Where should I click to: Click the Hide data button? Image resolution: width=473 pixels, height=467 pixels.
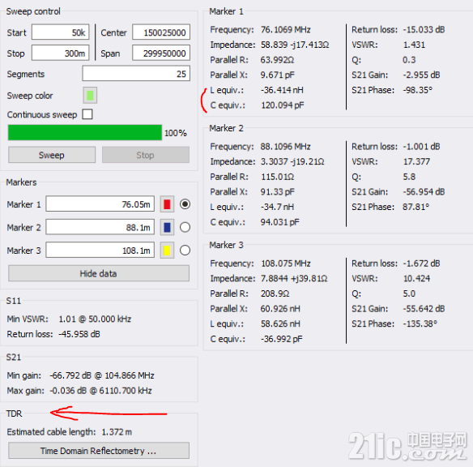(x=99, y=273)
